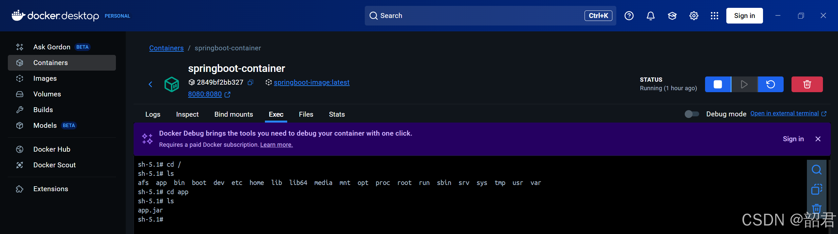The width and height of the screenshot is (838, 234).
Task: Delete the container with red trash button
Action: coord(807,84)
